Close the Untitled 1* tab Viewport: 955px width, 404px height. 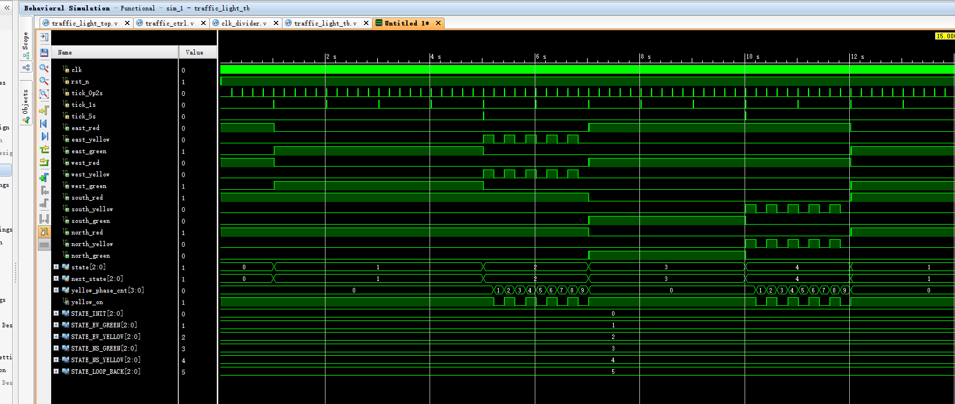pyautogui.click(x=438, y=23)
